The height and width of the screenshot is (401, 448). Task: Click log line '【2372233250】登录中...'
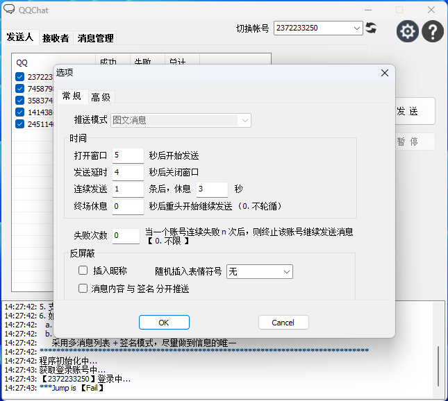pos(85,379)
